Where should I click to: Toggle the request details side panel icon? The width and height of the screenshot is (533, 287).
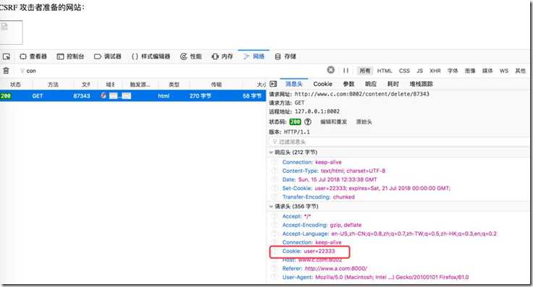pos(273,84)
